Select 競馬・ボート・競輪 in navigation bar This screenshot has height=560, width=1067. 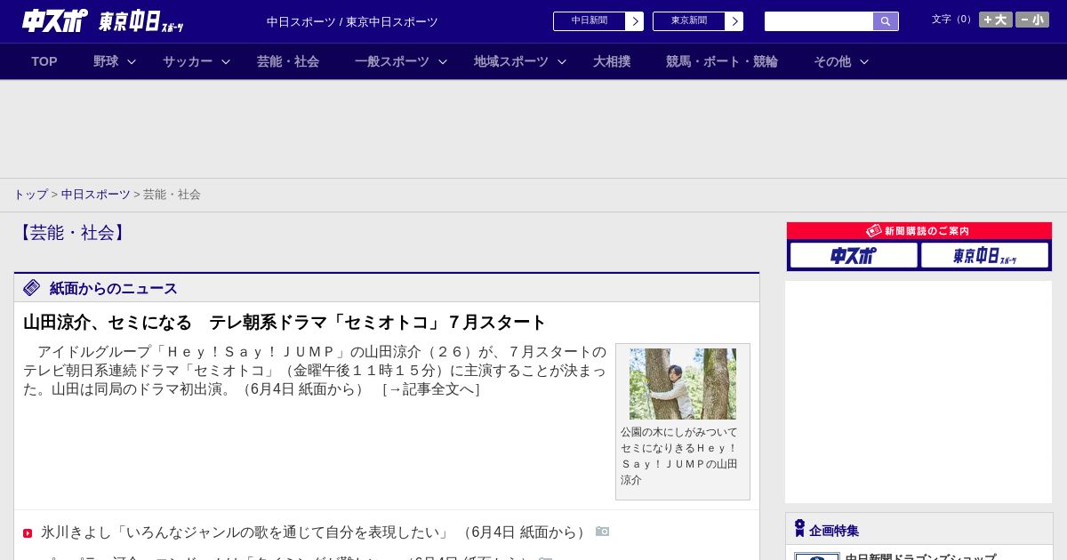[722, 61]
